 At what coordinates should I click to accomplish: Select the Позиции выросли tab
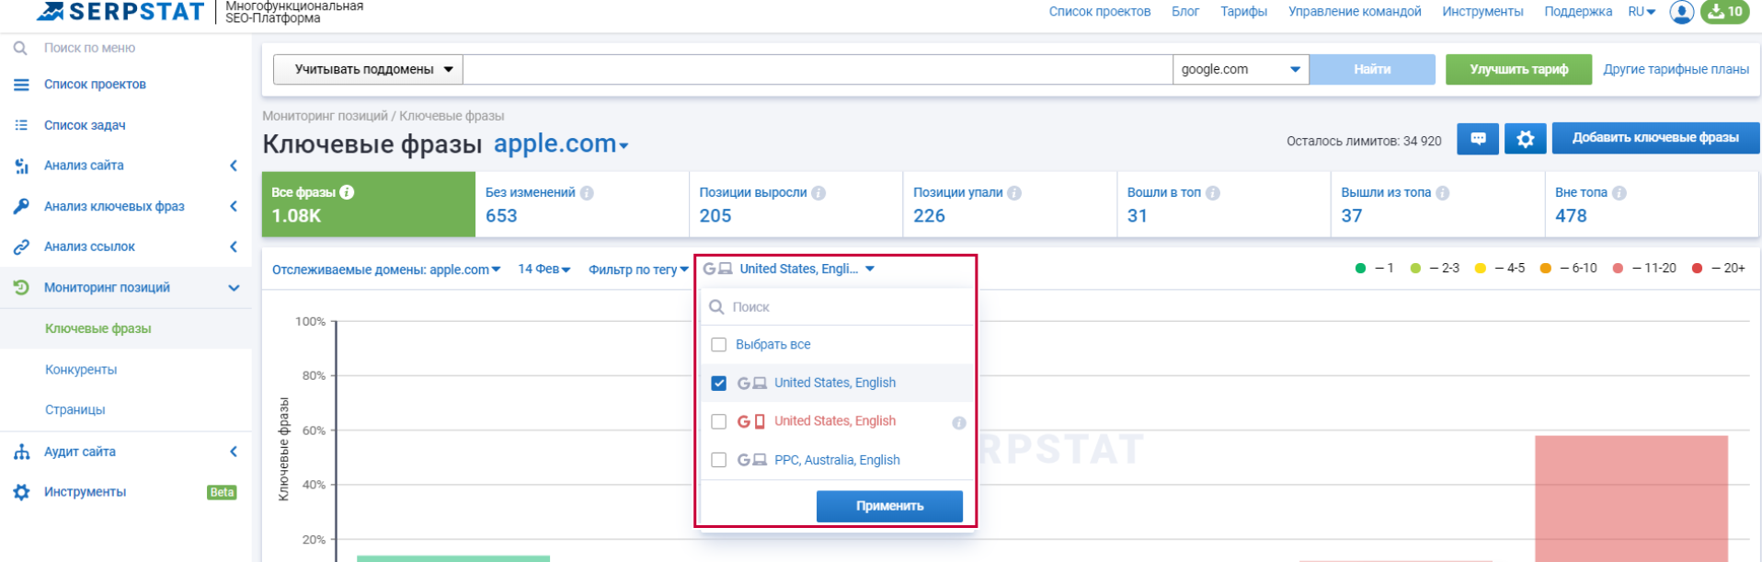(795, 204)
